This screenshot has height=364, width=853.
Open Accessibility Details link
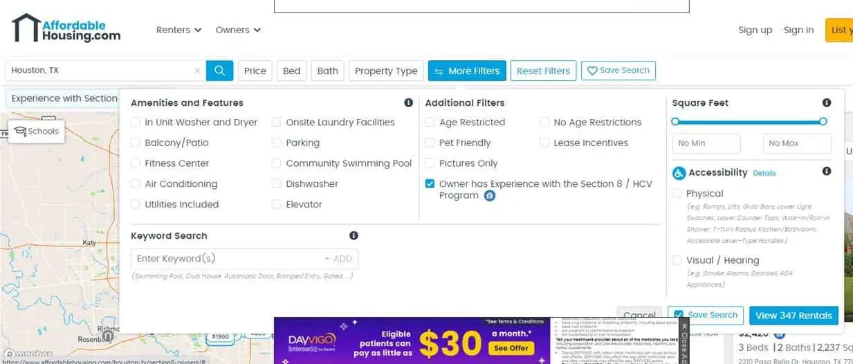pyautogui.click(x=764, y=173)
